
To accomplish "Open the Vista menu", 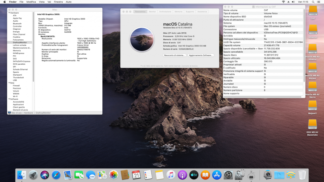I will pyautogui.click(x=42, y=2).
